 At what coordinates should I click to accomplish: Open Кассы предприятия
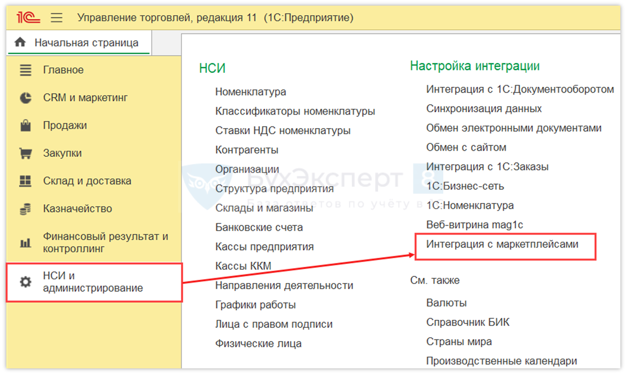pyautogui.click(x=264, y=247)
